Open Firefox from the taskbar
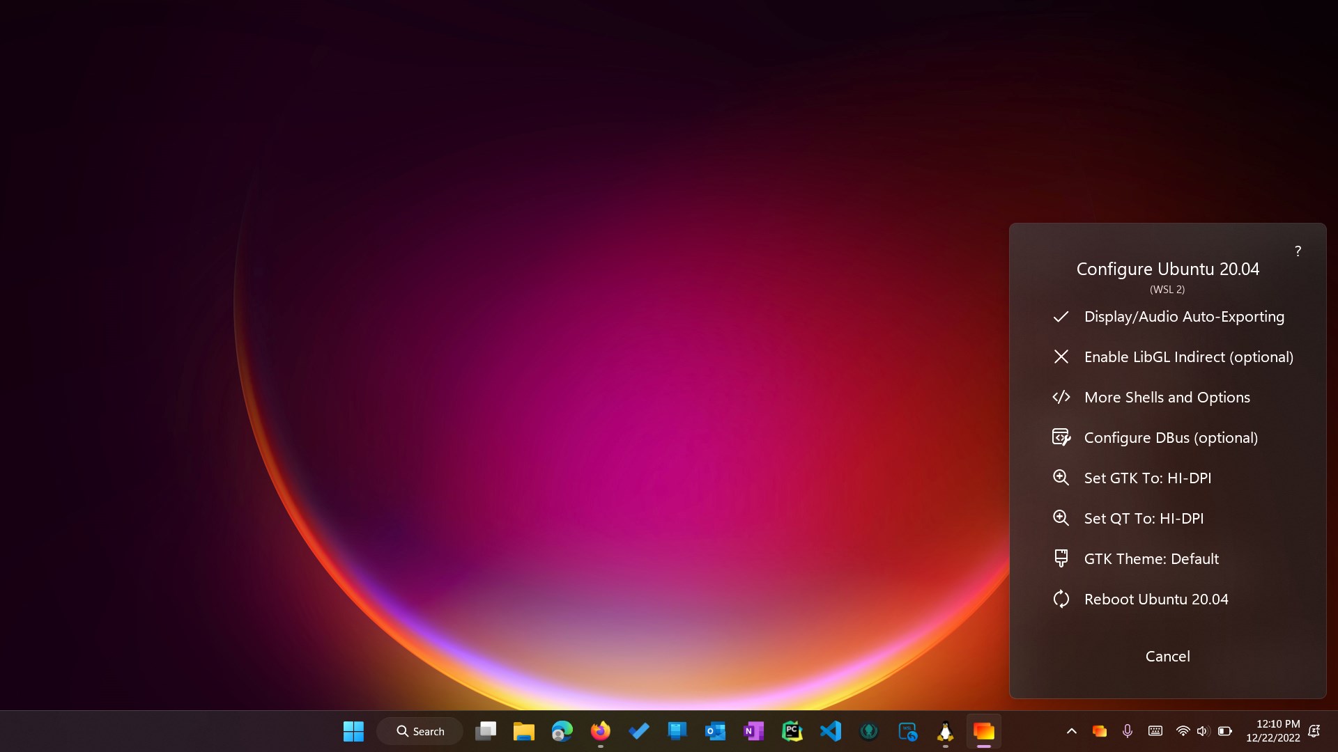1338x752 pixels. [x=601, y=731]
